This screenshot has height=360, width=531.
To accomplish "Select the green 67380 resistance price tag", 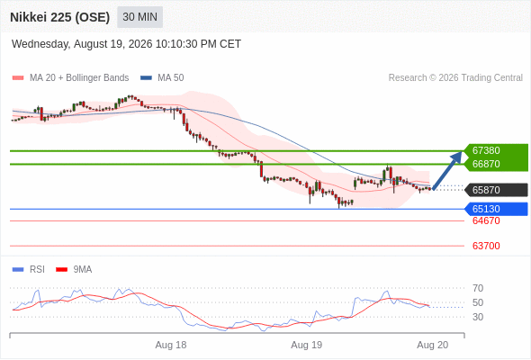I will coord(496,150).
